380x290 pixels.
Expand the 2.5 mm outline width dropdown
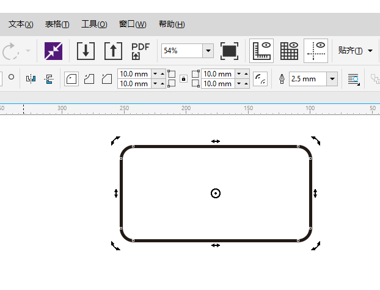pyautogui.click(x=332, y=79)
